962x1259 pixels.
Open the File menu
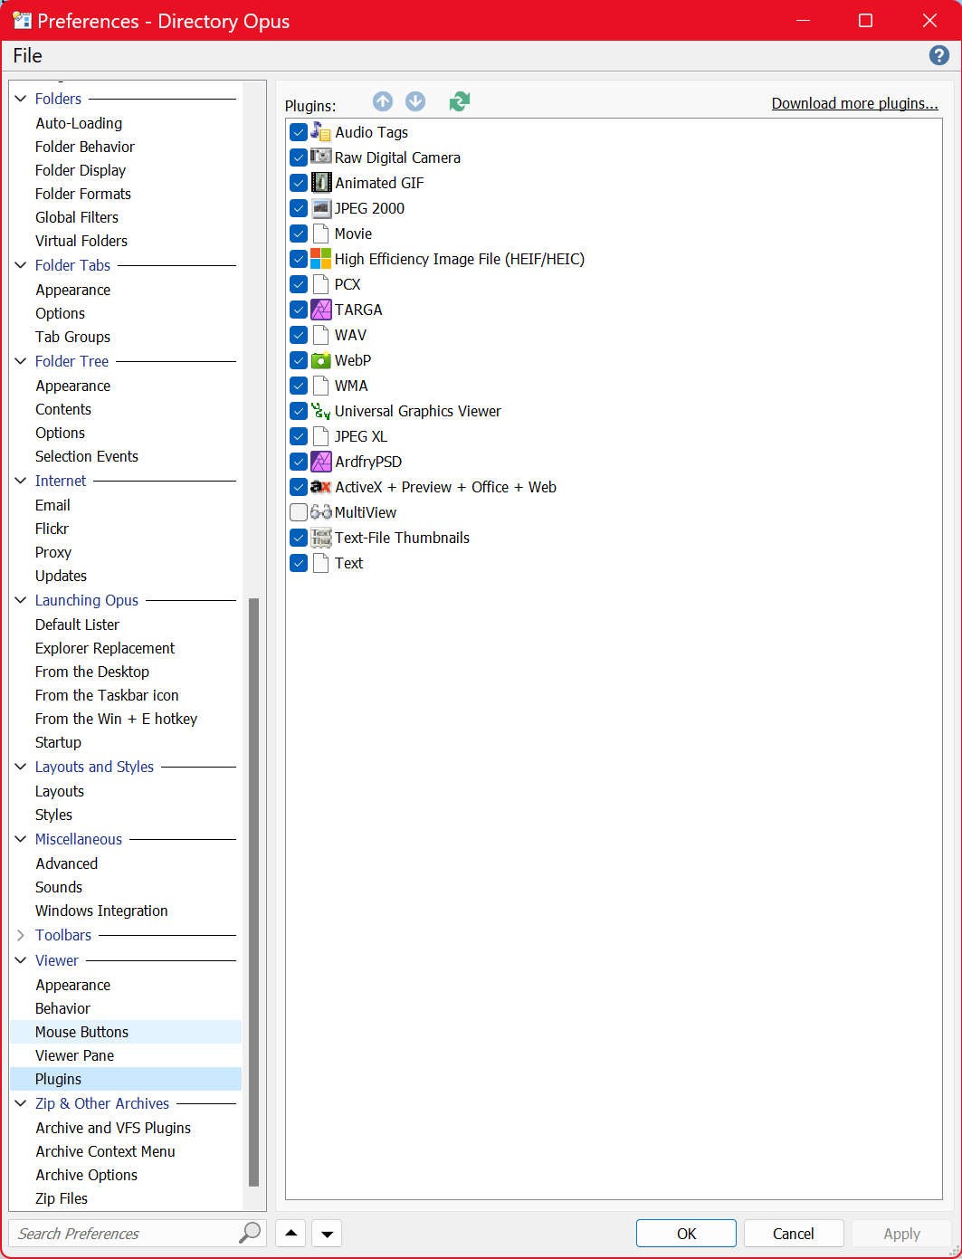27,56
